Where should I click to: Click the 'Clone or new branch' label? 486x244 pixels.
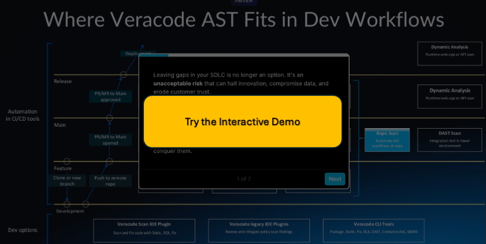[67, 181]
